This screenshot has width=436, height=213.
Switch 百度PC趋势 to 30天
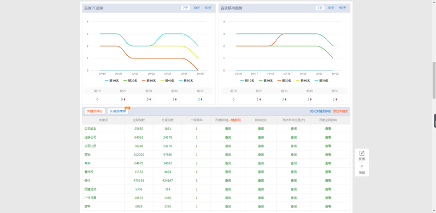(196, 8)
